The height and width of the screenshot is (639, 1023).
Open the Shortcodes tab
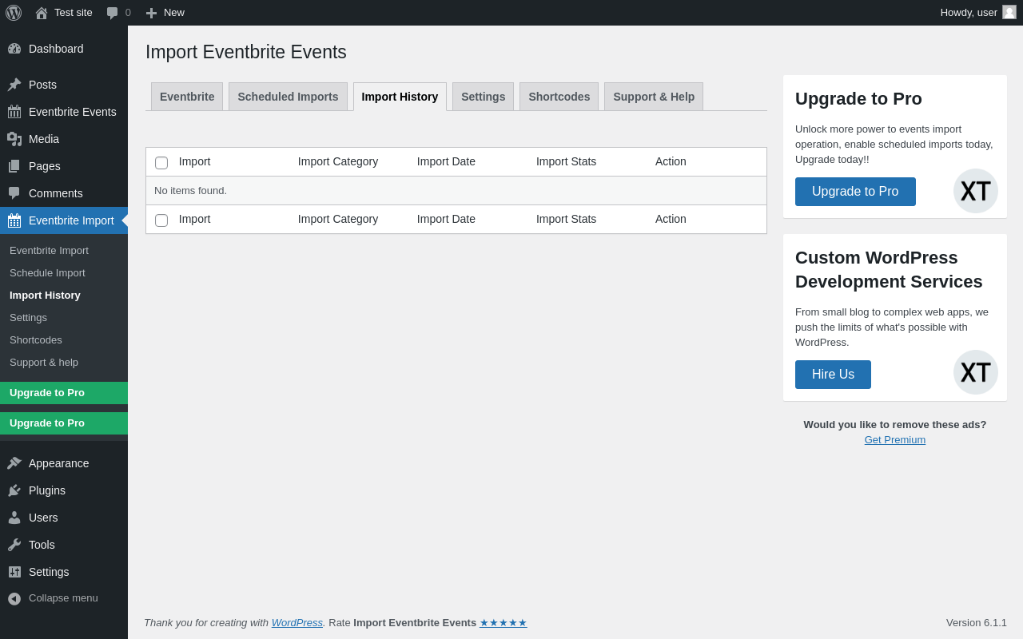click(x=559, y=97)
